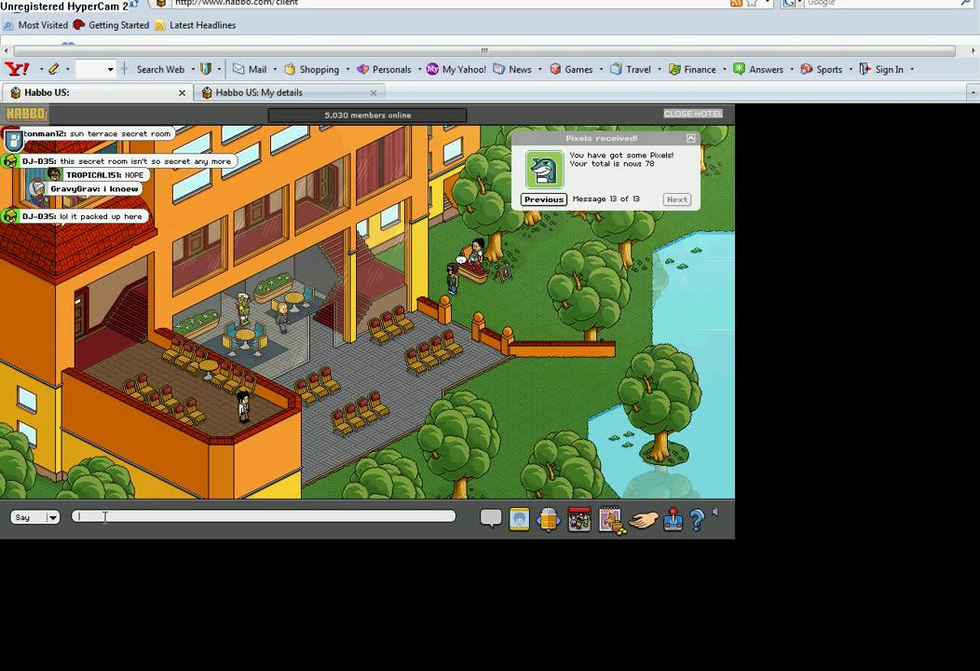
Task: Click the TROPICAL151: NOPE chat bubble
Action: tap(99, 175)
